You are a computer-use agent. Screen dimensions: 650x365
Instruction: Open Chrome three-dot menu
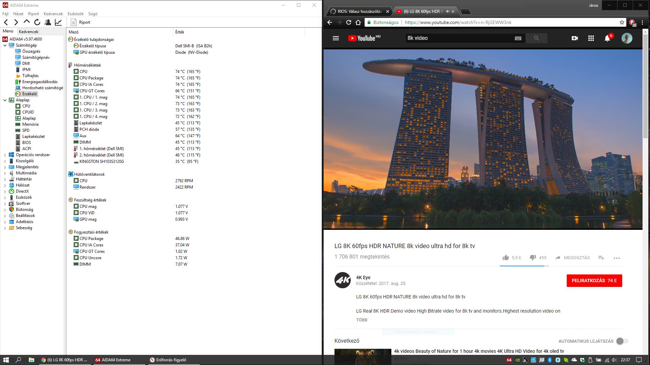(x=642, y=22)
